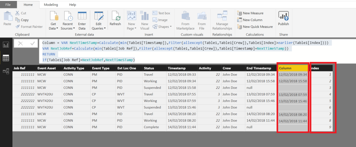Select the End Timestamp column header
Image resolution: width=356 pixels, height=147 pixels.
pyautogui.click(x=261, y=68)
